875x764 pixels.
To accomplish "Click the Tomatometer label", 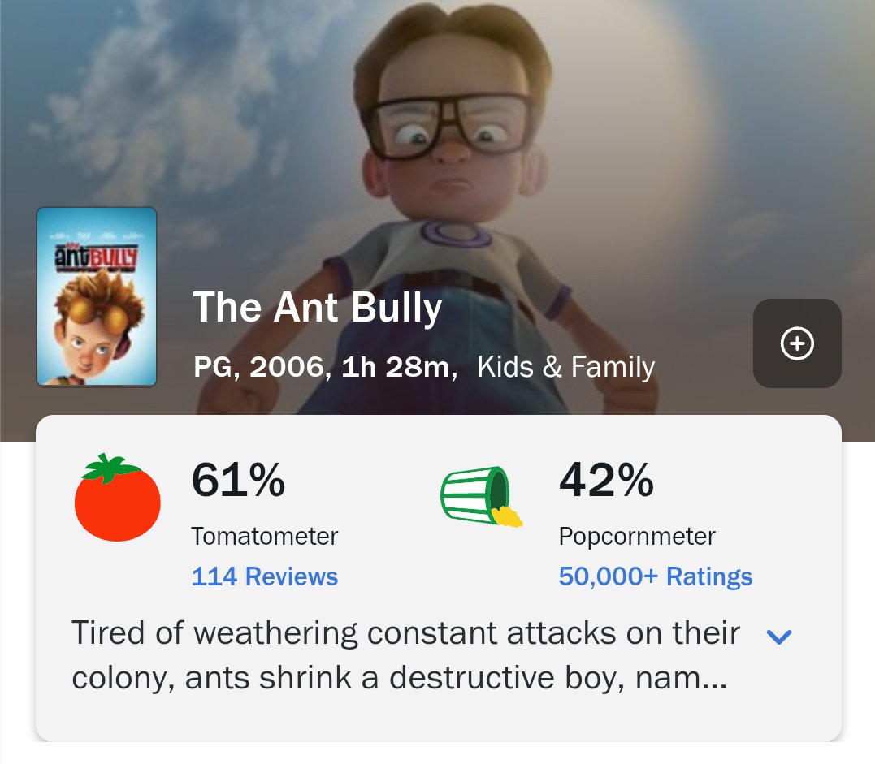I will [x=265, y=537].
